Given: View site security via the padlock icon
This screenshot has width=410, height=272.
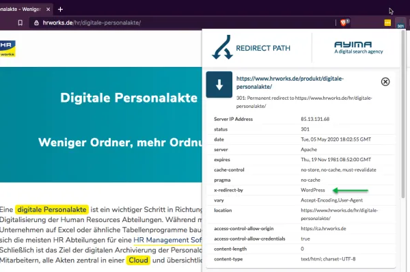Looking at the screenshot, I should coord(37,23).
